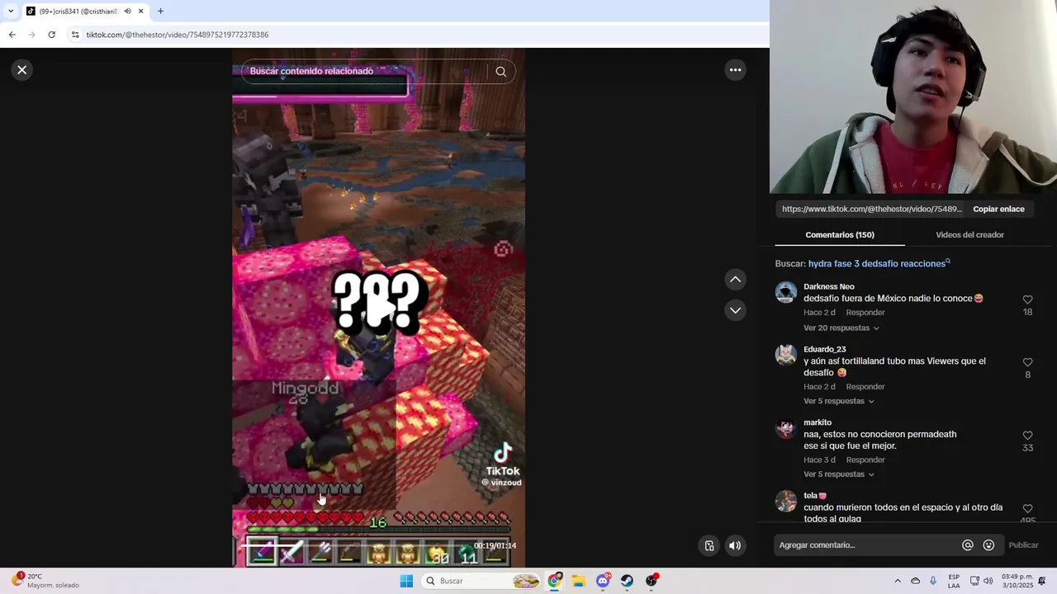Like Eduardo_23's comment
1057x594 pixels.
click(x=1027, y=363)
